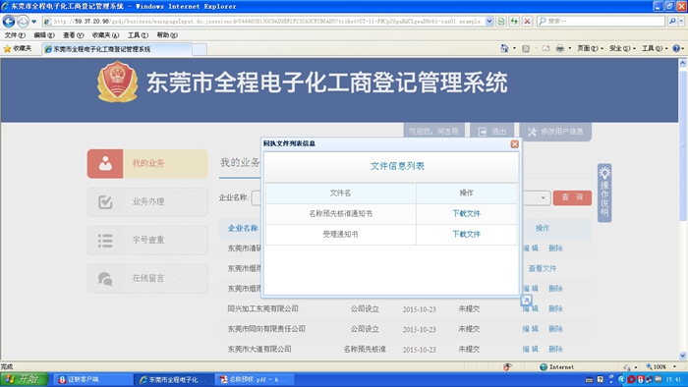
Task: Open the recent pages dropdown arrow
Action: pos(33,21)
